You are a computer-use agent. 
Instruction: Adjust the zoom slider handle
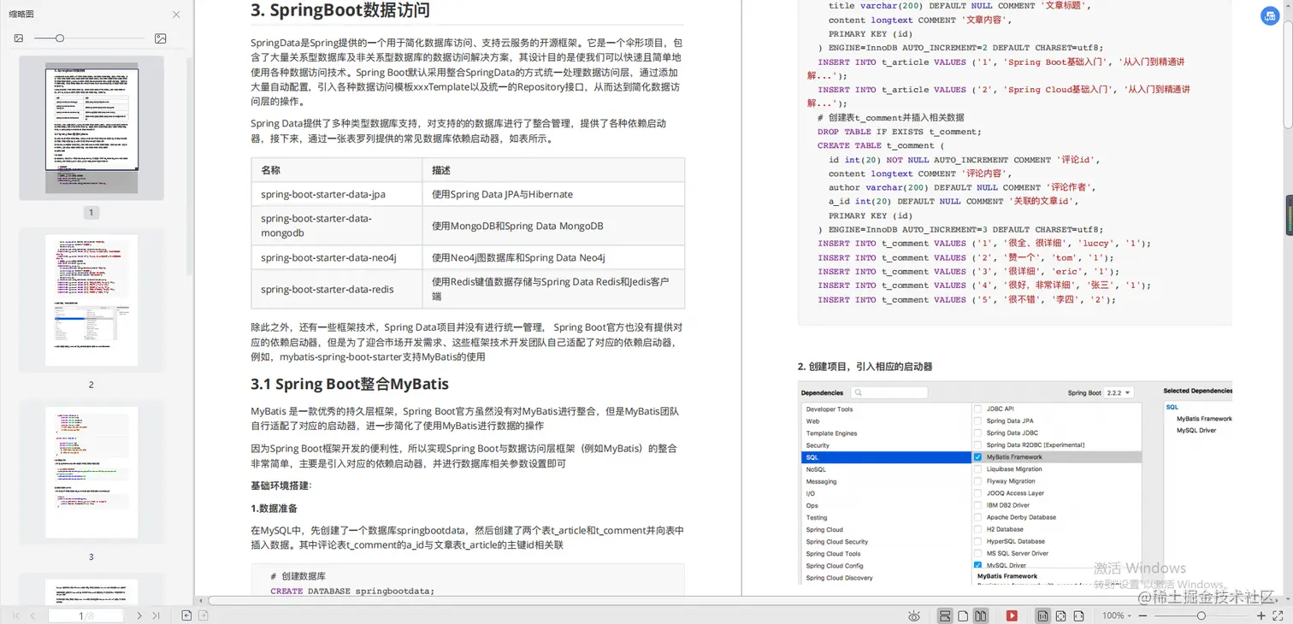pos(1201,615)
